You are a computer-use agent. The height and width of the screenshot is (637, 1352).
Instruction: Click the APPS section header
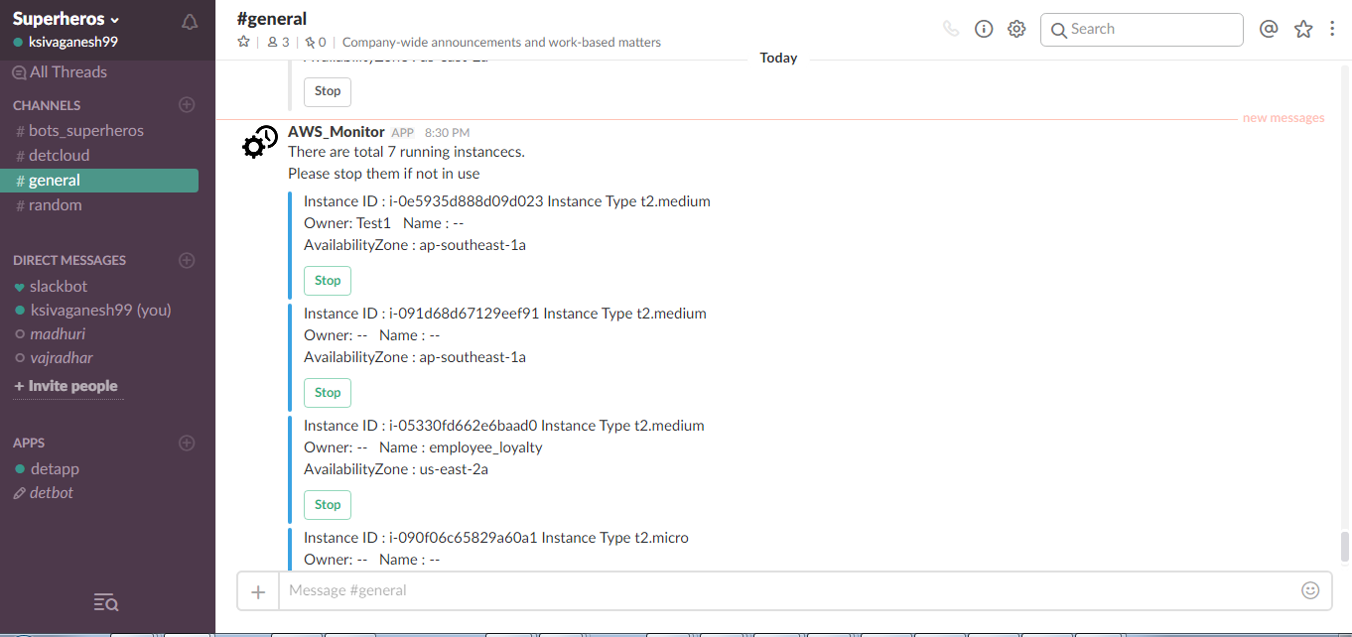point(29,443)
